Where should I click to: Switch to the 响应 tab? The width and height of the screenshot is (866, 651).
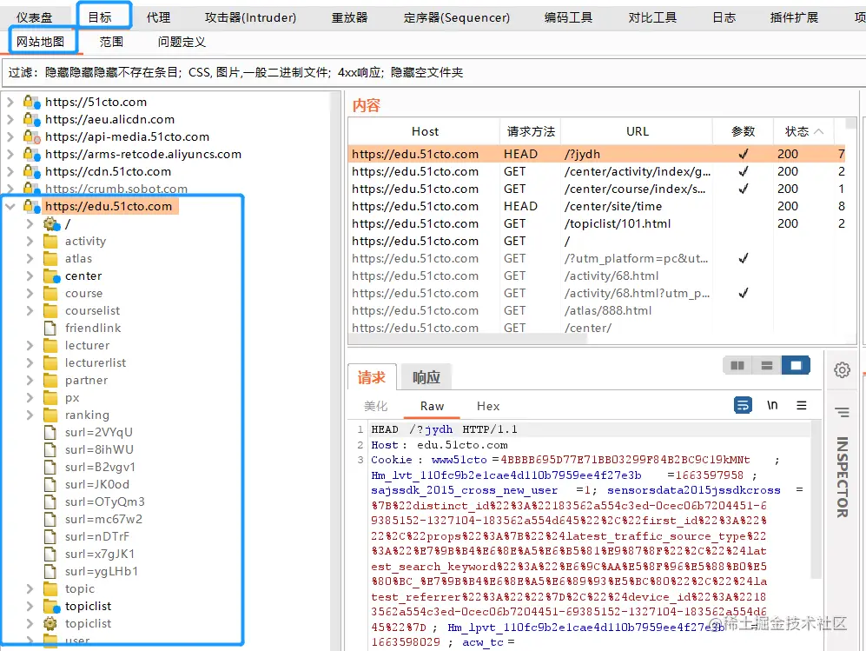(x=426, y=377)
